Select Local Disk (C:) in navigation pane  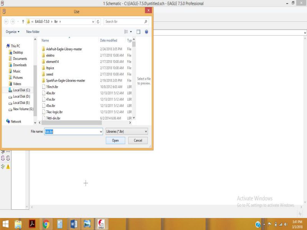(21, 90)
